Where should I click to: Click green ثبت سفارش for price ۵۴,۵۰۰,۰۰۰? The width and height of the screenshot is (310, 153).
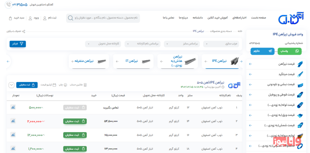75,121
